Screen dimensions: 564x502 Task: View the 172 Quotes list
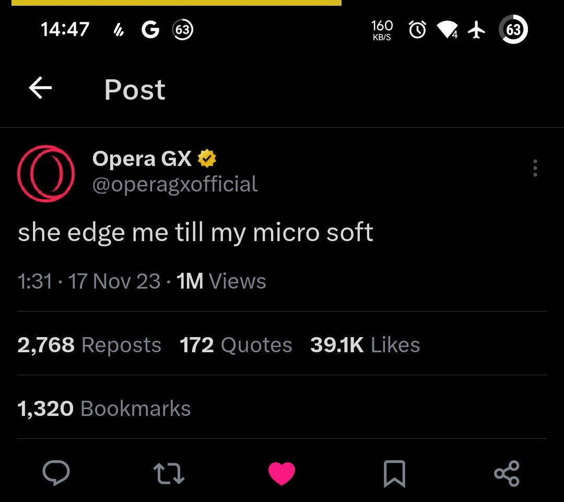pyautogui.click(x=236, y=345)
